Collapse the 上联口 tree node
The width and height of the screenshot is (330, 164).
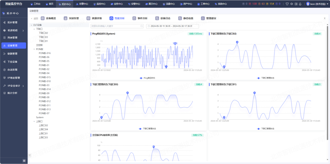34,121
